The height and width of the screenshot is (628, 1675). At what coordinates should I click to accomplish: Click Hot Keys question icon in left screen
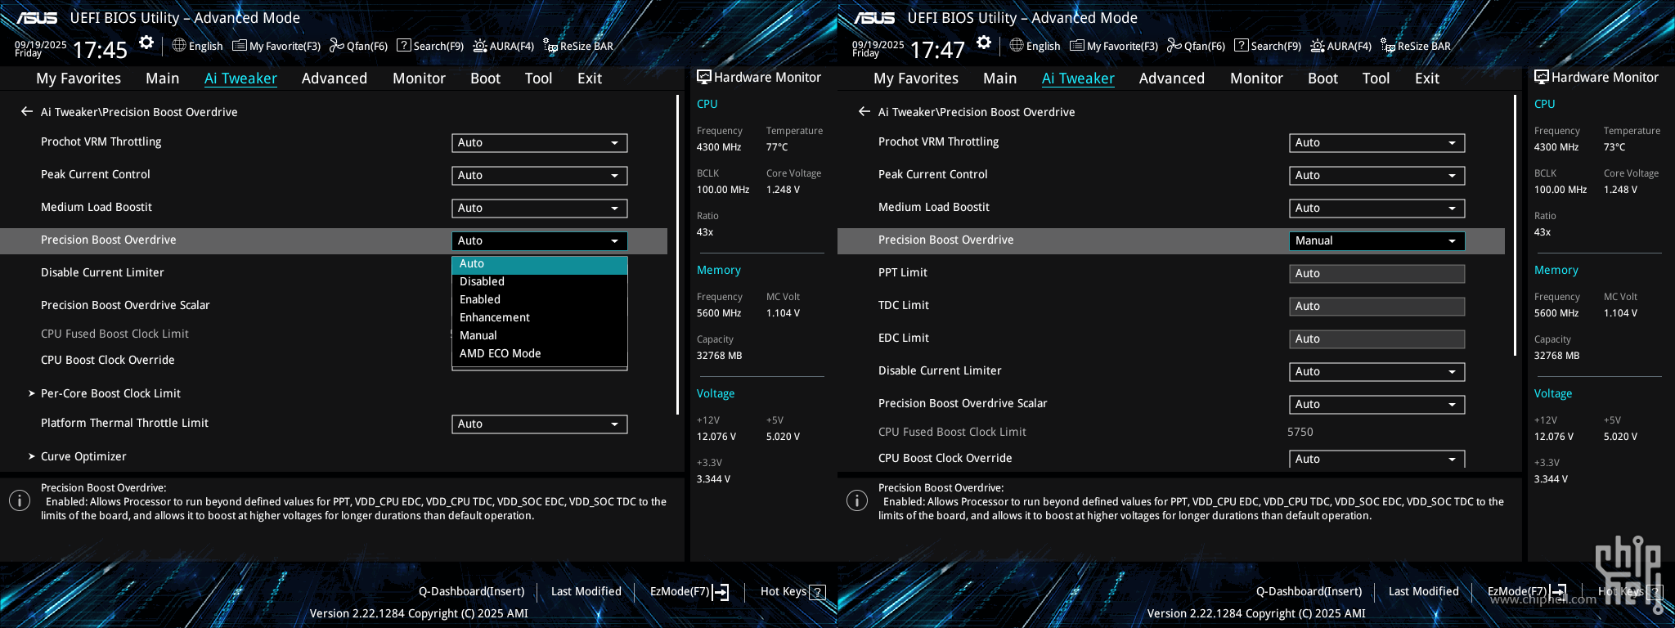pyautogui.click(x=817, y=592)
